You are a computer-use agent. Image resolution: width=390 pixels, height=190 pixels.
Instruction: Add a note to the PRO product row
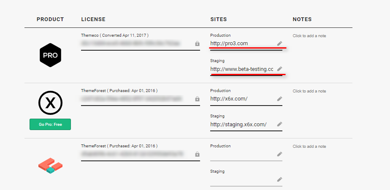(309, 36)
